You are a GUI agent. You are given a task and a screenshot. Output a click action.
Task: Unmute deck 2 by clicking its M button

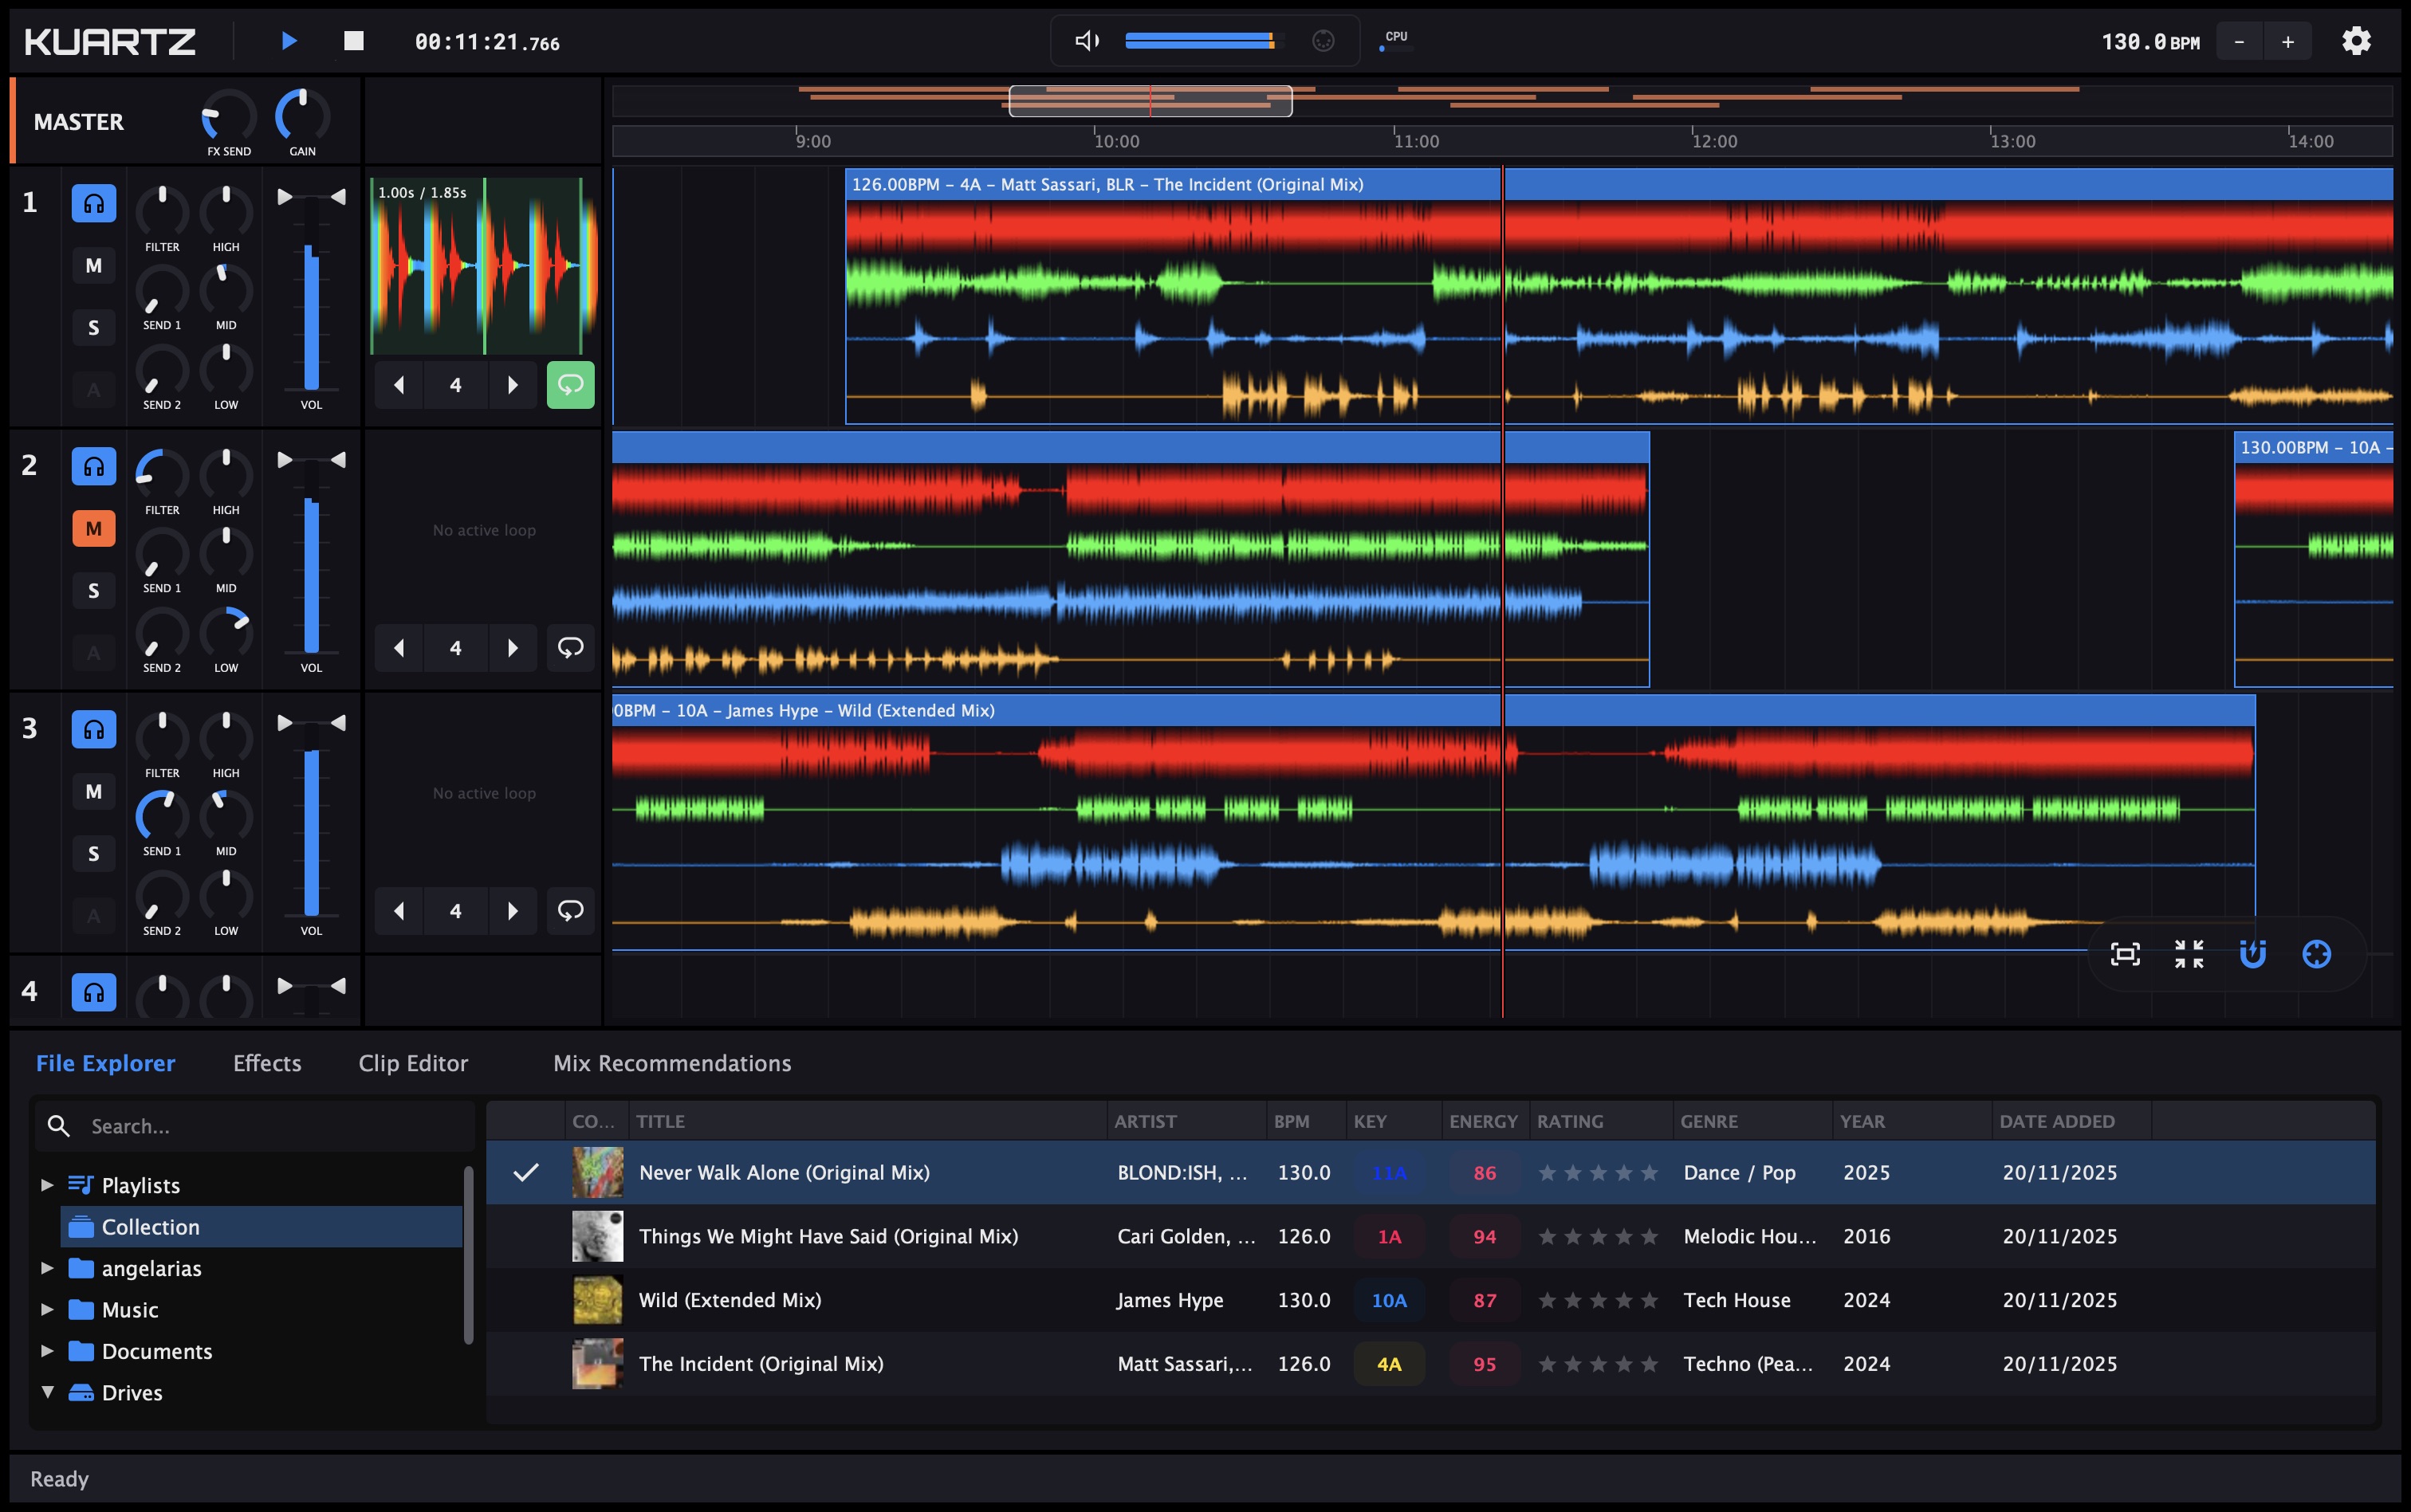[93, 527]
